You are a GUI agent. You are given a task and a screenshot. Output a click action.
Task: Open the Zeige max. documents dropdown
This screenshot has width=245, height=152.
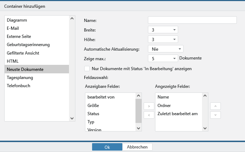point(163,58)
